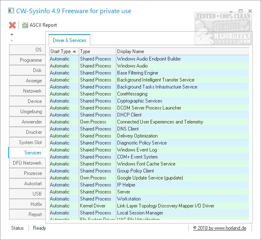Viewport: 261px width, 240px height.
Task: Select the Windows Audio Endpoint Builder row
Action: tap(149, 59)
